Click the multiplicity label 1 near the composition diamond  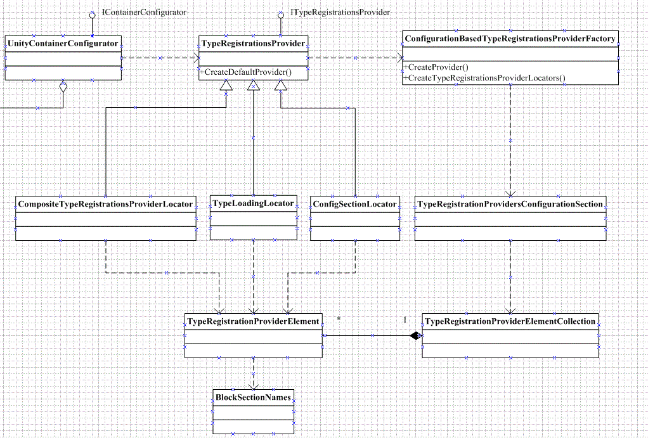tap(405, 319)
